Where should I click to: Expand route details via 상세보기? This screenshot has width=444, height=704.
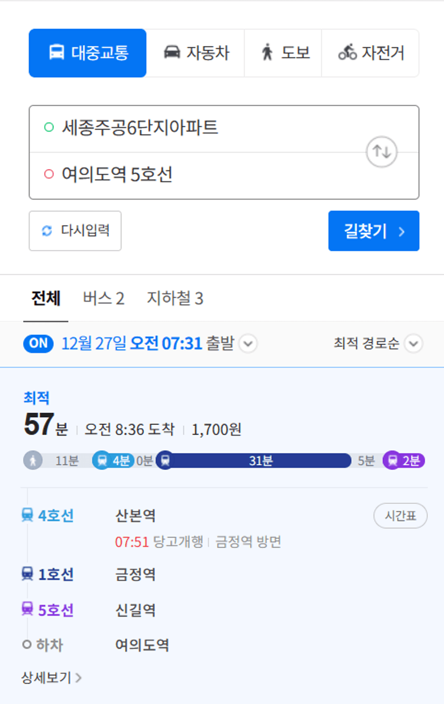click(x=51, y=678)
